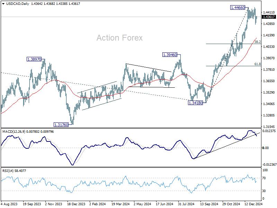Click the MACD 0.00 zero level value

tap(266, 148)
